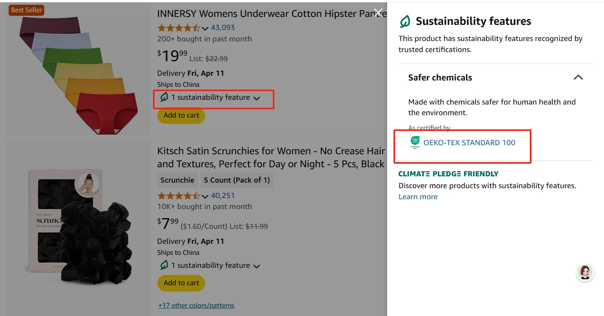
Task: Open +17 other colors/patterns link
Action: pos(196,305)
